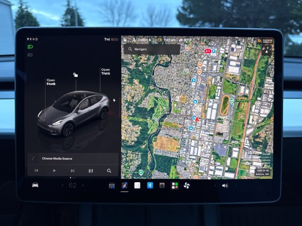Screen dimensions: 302x226
Task: Select the Mexican Grill restaurant pin
Action: coord(200,65)
